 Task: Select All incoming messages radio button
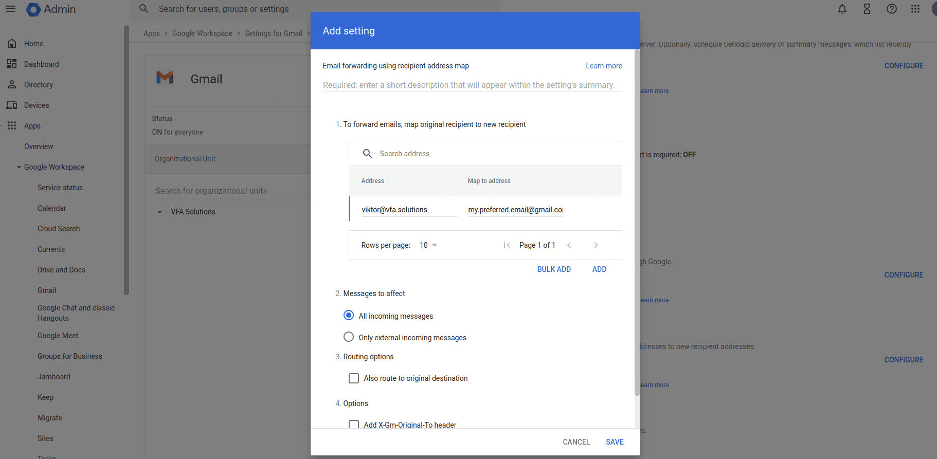(349, 315)
